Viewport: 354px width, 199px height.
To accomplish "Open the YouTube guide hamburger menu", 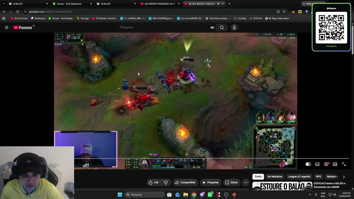I will [7, 27].
